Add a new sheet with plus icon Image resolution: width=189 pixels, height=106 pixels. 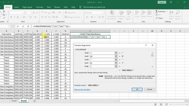(35, 101)
